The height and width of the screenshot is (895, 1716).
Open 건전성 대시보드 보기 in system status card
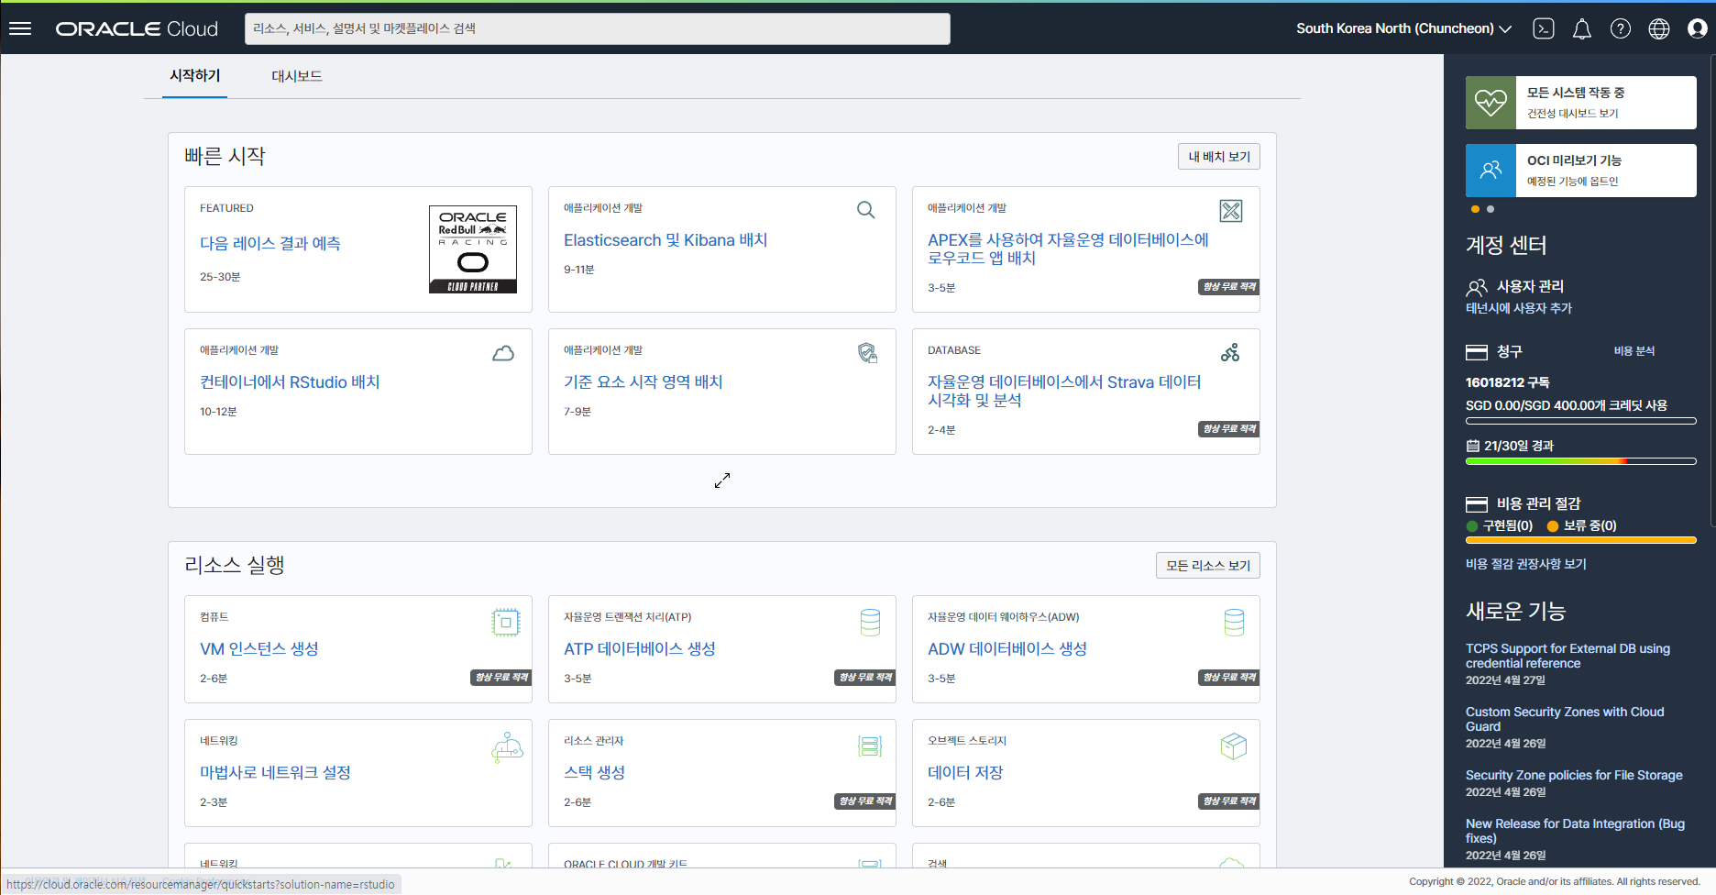coord(1572,114)
